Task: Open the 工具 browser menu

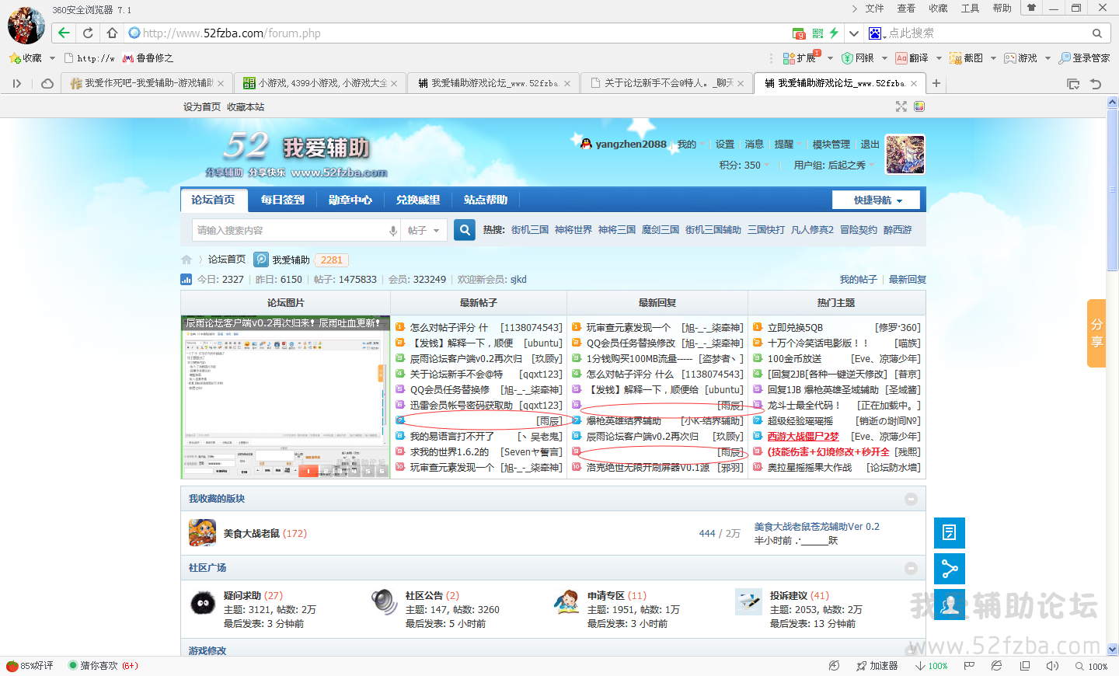Action: (970, 9)
